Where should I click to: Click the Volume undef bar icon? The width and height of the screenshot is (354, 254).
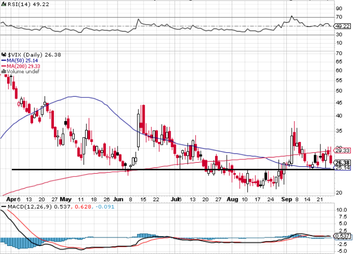click(x=4, y=71)
